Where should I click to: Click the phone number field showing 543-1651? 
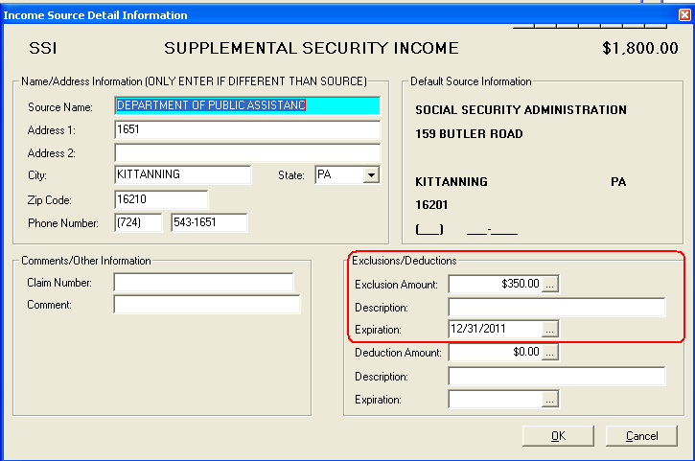point(208,223)
